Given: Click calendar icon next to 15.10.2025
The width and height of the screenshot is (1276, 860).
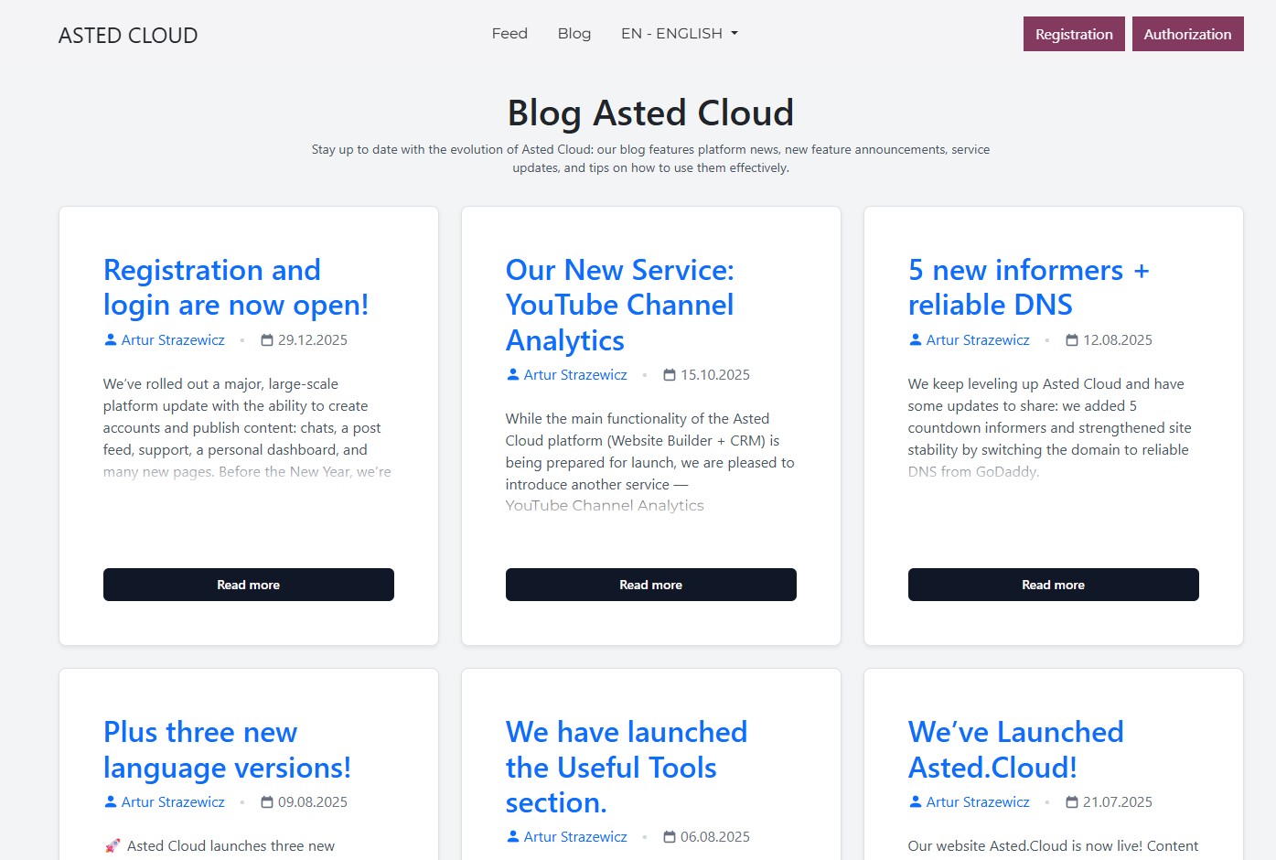Looking at the screenshot, I should tap(670, 375).
